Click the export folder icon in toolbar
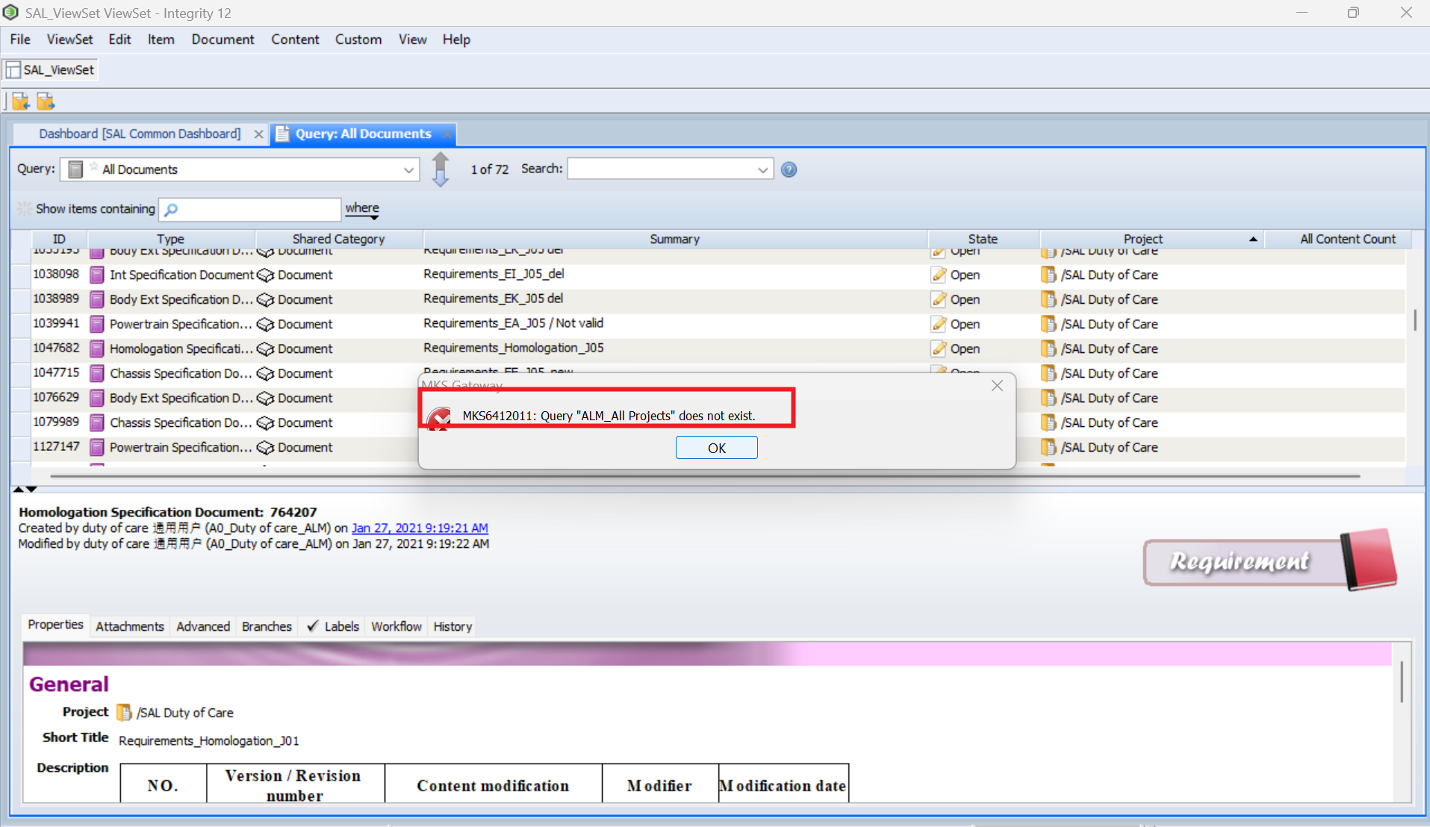Image resolution: width=1430 pixels, height=827 pixels. (x=46, y=102)
